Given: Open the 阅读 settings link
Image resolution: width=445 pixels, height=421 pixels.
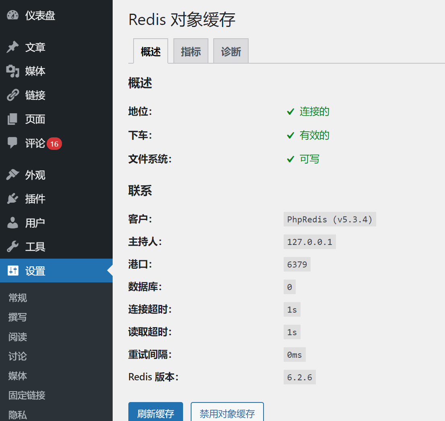Looking at the screenshot, I should (17, 337).
